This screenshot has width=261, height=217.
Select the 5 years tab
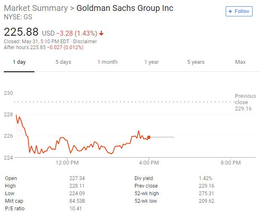(196, 62)
